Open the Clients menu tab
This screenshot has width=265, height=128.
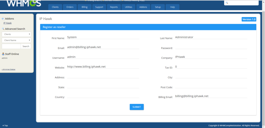click(x=55, y=7)
